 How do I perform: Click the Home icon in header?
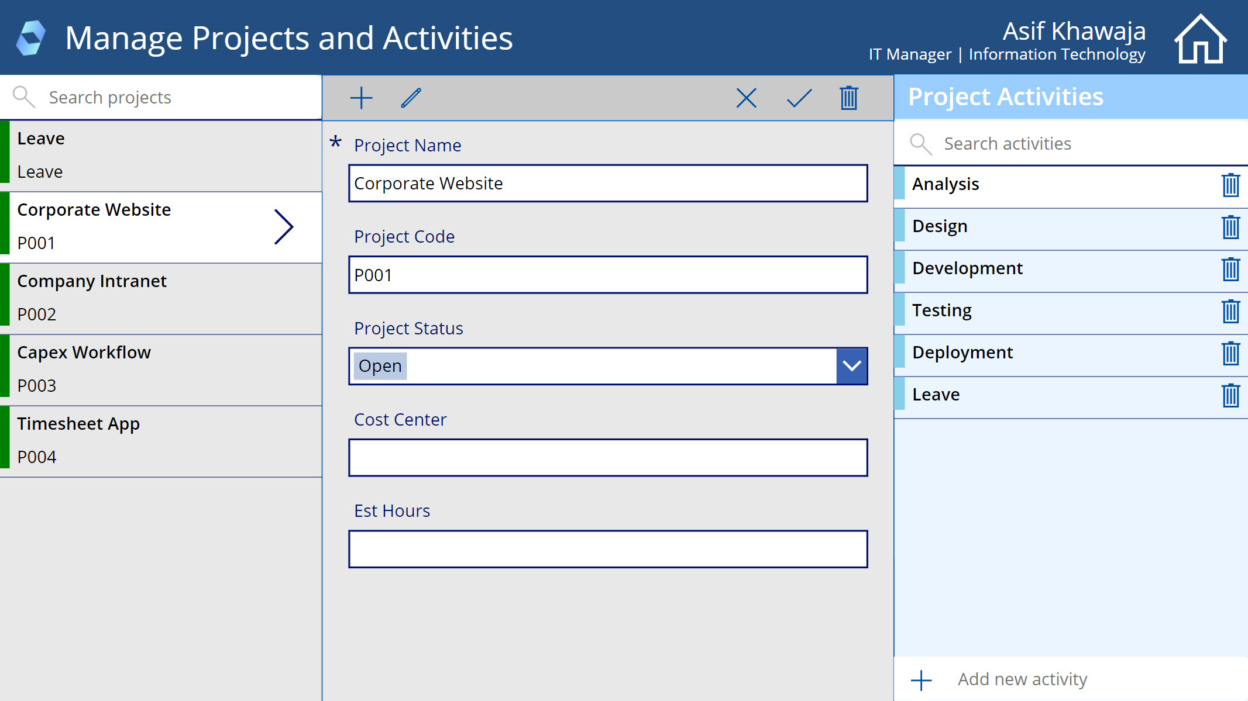tap(1199, 39)
